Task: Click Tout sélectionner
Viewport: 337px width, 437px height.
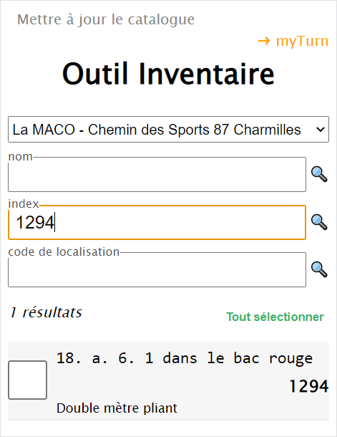Action: point(275,317)
